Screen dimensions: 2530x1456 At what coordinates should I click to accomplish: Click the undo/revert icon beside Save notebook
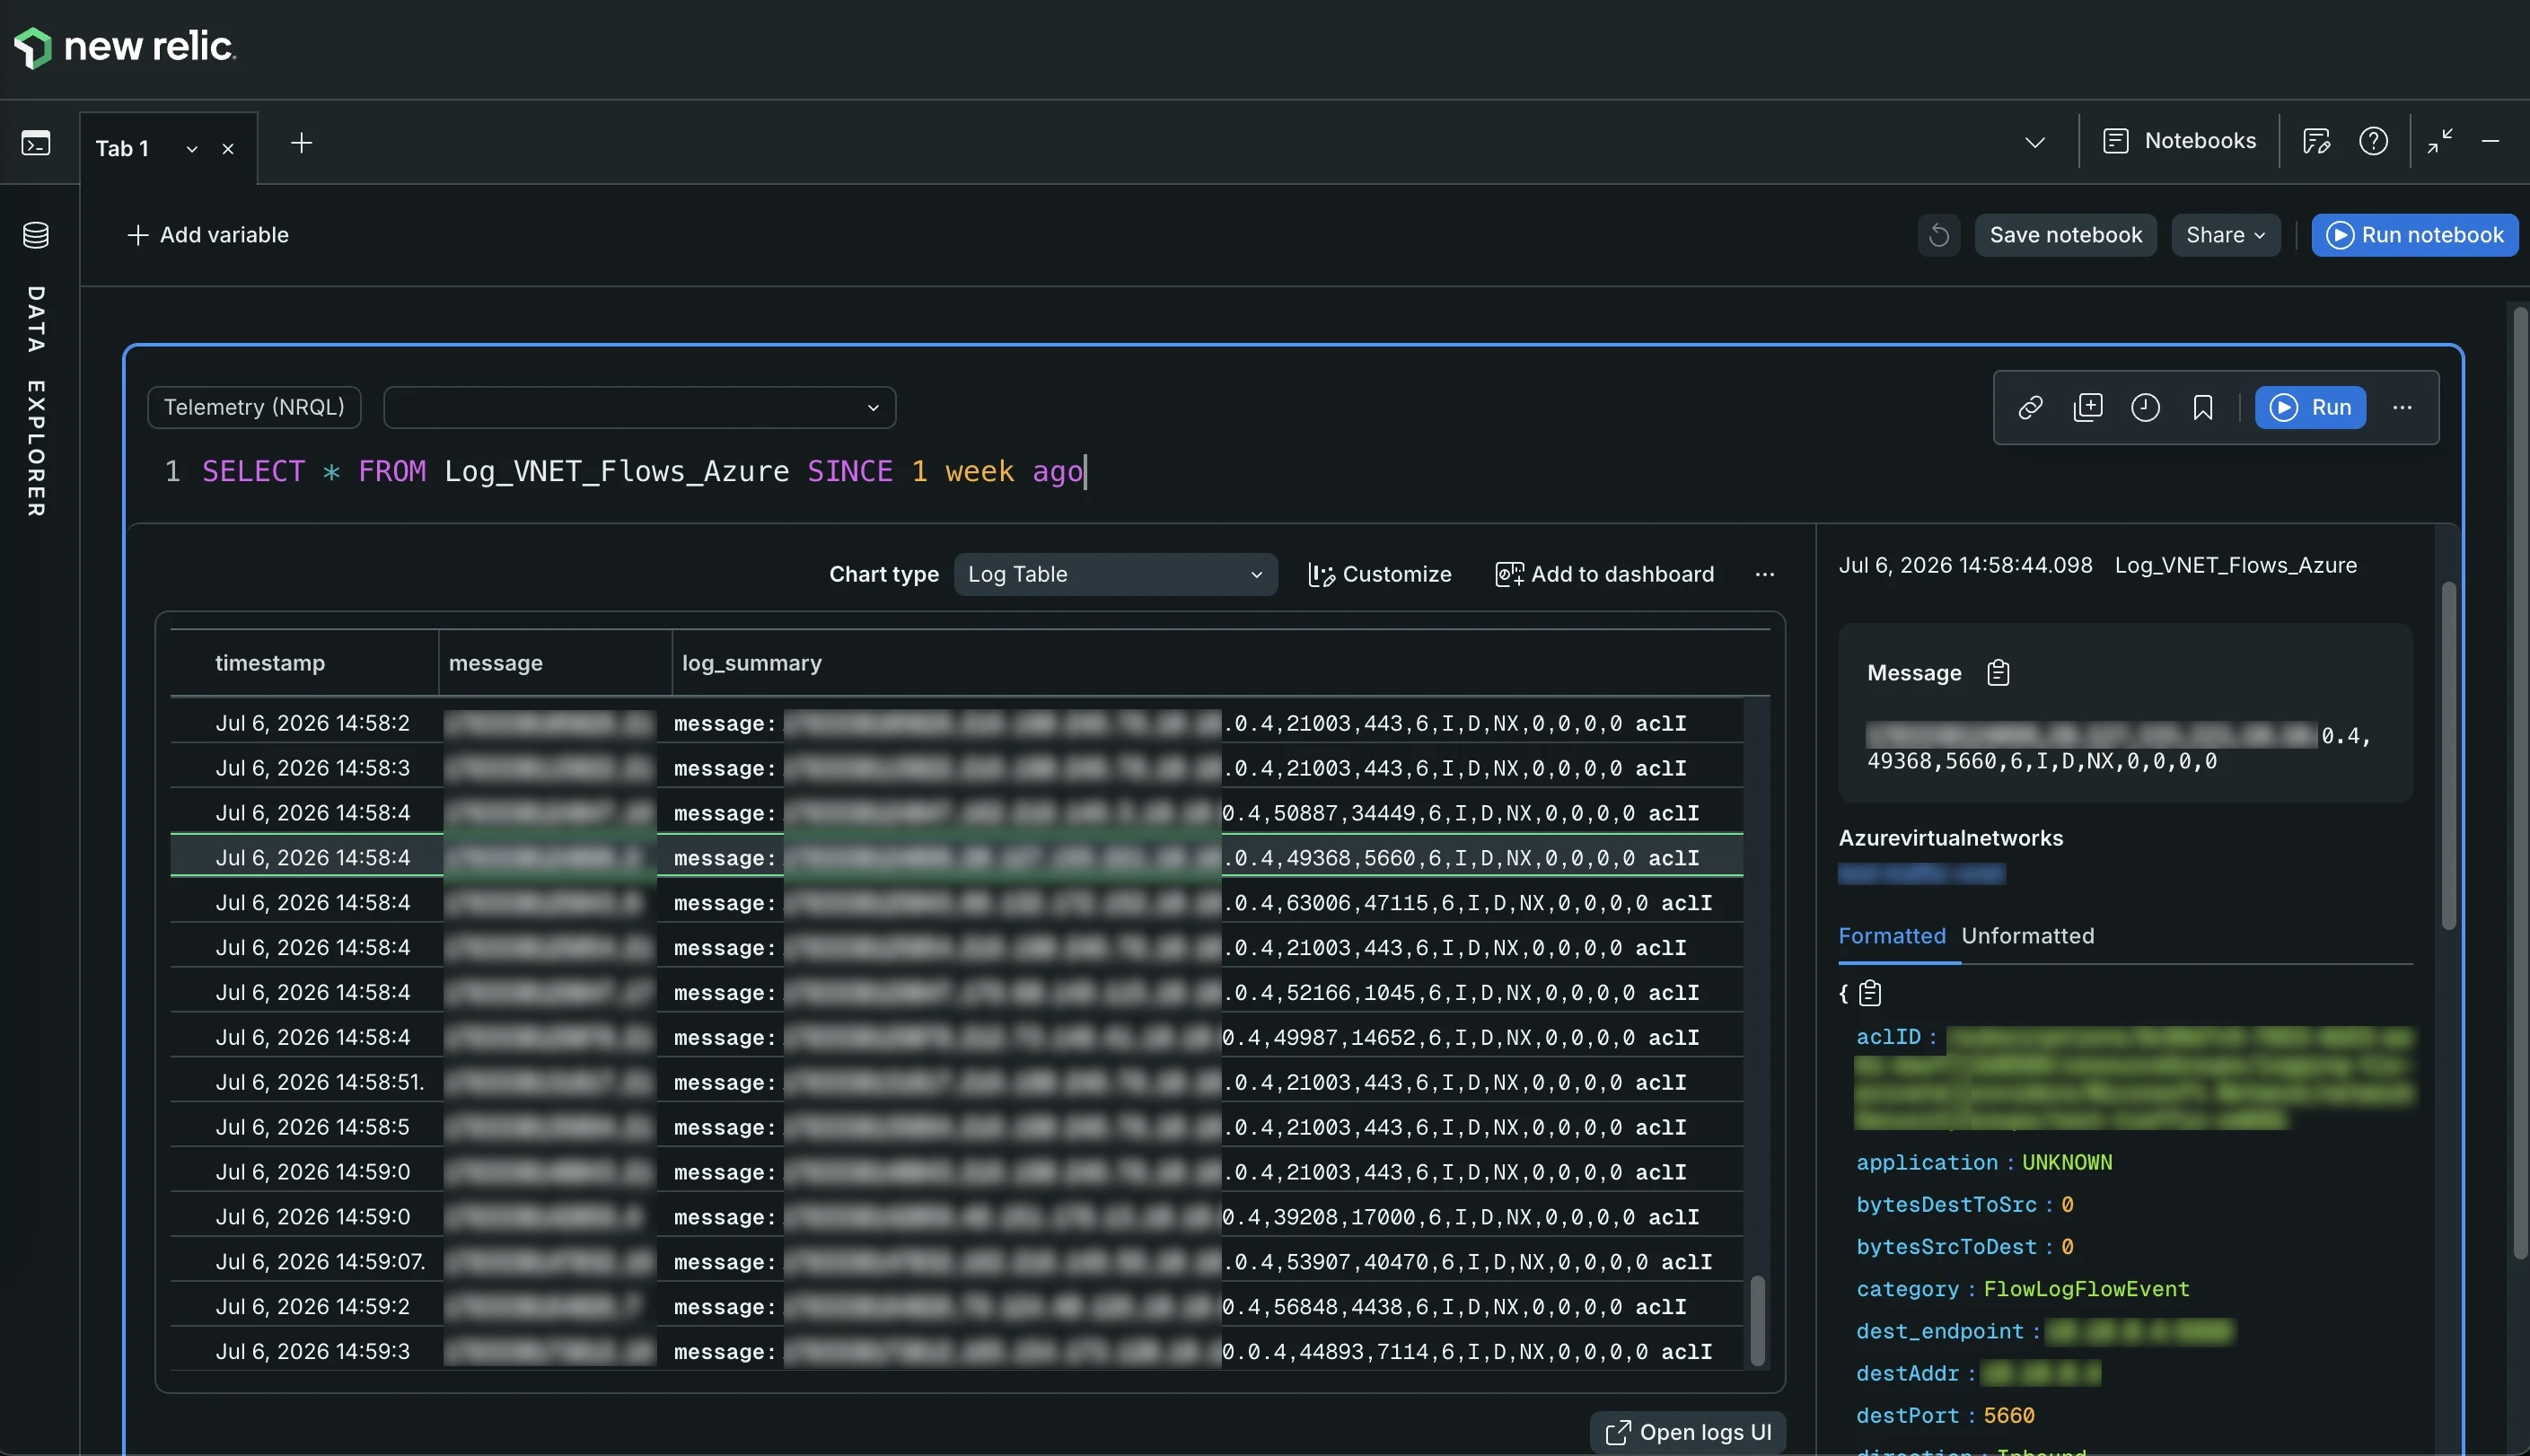[x=1938, y=235]
